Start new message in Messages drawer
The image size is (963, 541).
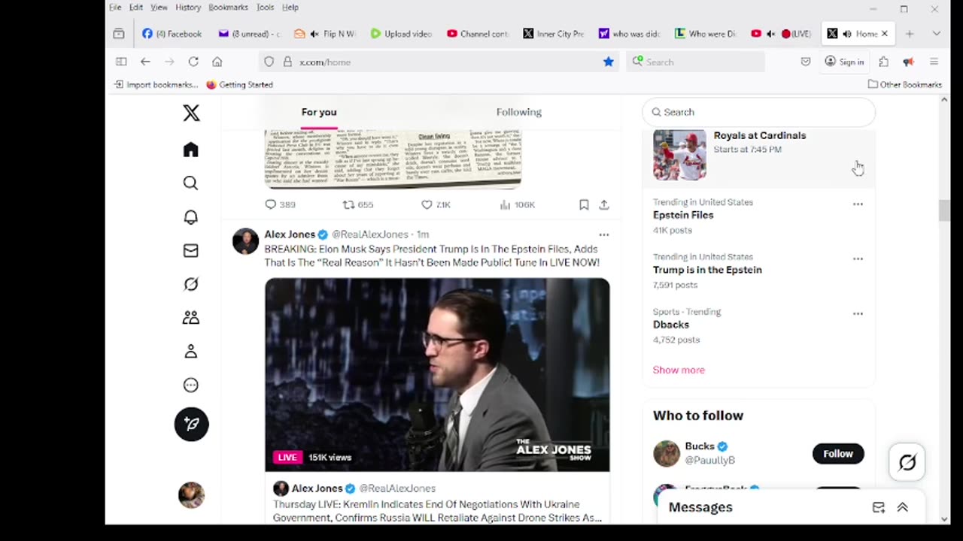879,508
